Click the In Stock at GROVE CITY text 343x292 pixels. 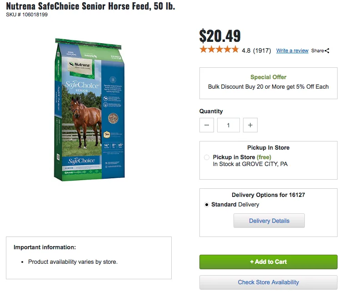pos(250,164)
